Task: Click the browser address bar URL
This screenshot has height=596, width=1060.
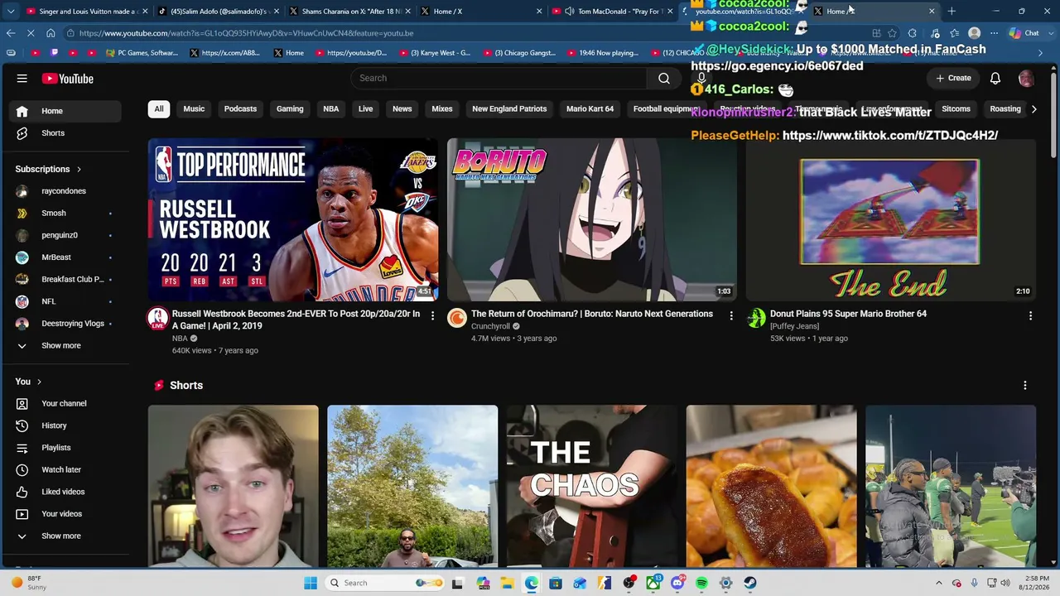Action: click(x=246, y=33)
